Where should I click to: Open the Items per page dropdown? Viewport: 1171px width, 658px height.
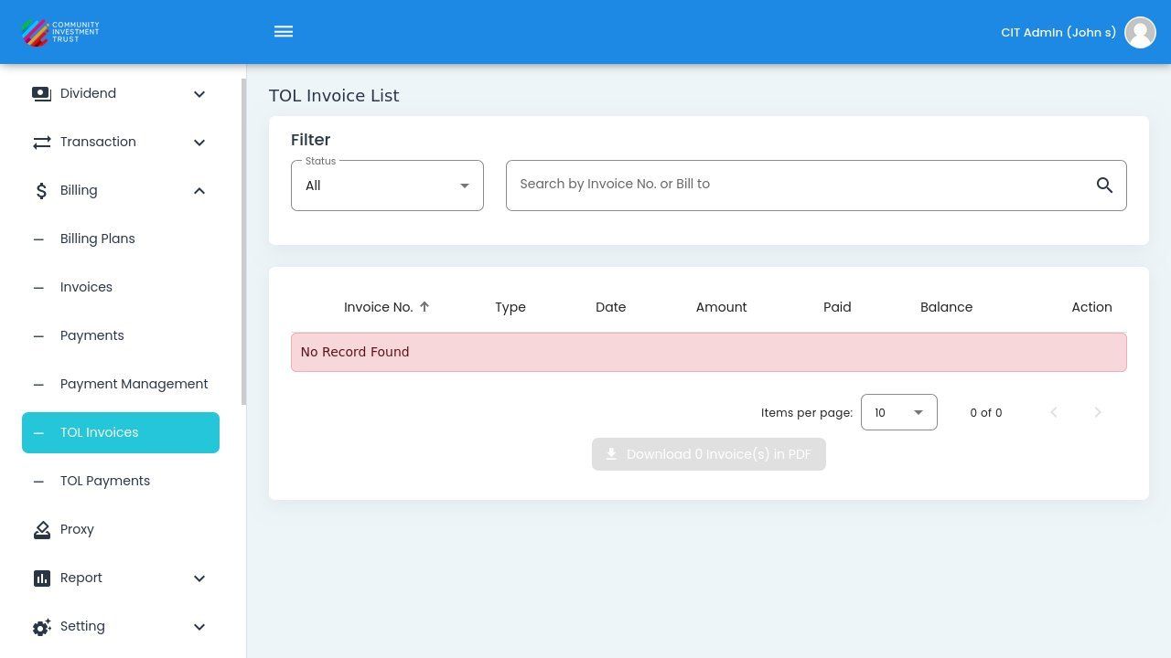898,412
